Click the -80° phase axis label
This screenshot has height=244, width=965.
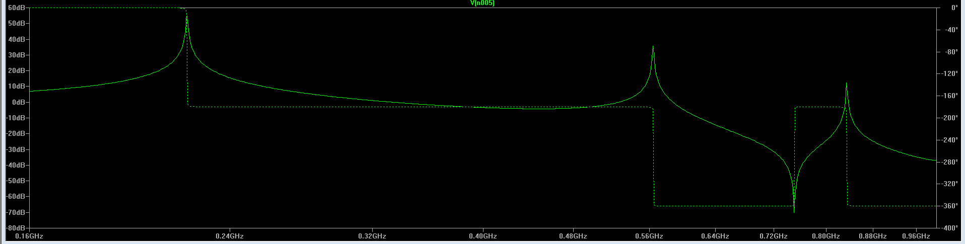[951, 52]
